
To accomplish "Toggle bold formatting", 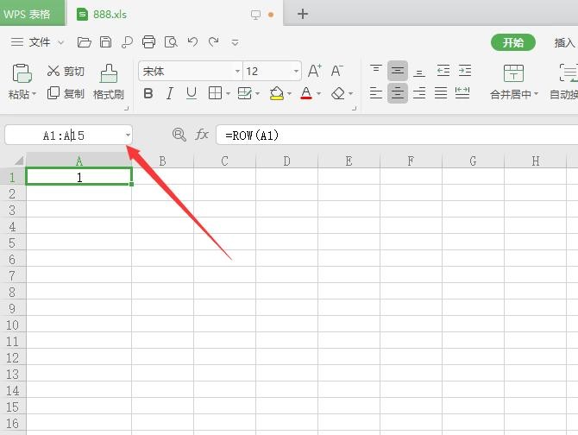I will (x=148, y=94).
